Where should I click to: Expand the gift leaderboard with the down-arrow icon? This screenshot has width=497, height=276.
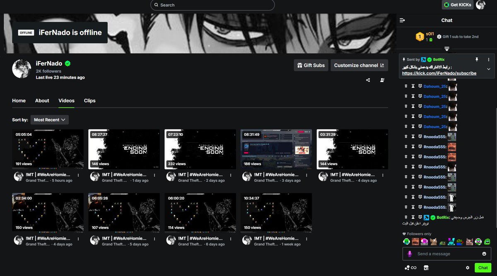447,49
